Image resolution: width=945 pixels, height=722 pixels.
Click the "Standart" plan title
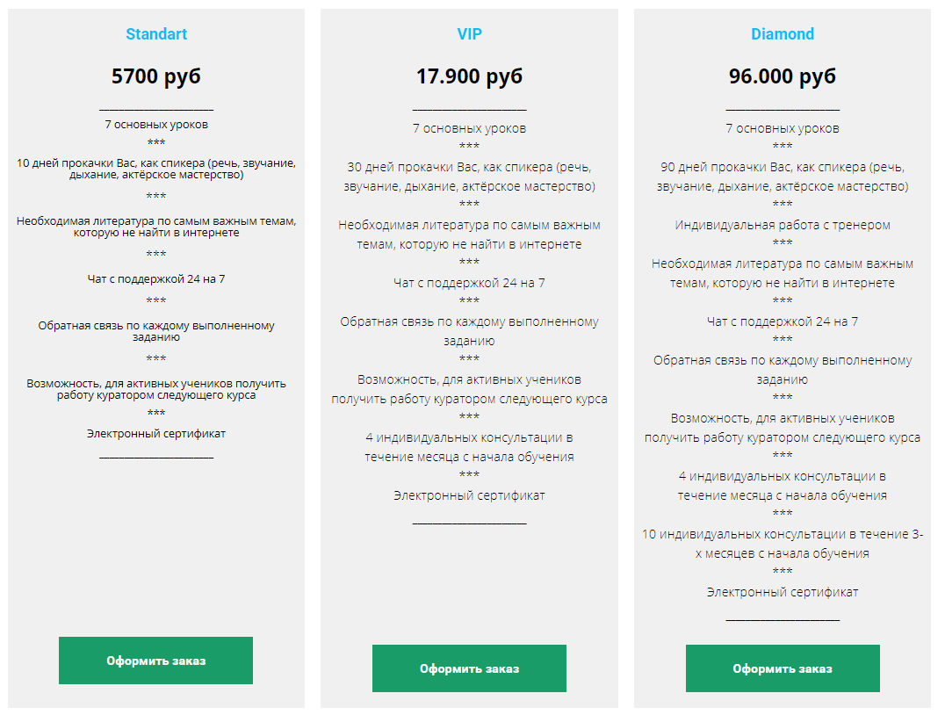(x=156, y=34)
